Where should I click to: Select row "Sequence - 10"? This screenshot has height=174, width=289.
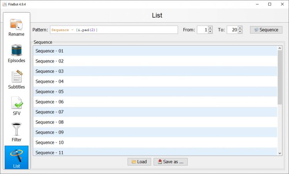[x=155, y=143]
